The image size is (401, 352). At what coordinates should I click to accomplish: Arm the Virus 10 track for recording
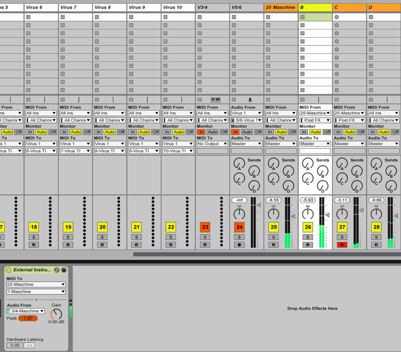coord(171,245)
